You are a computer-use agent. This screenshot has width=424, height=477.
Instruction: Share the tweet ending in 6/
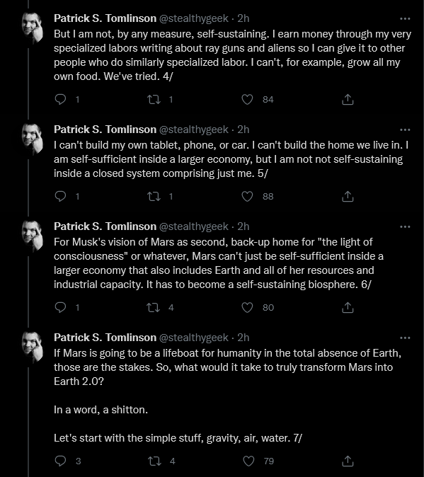[348, 307]
